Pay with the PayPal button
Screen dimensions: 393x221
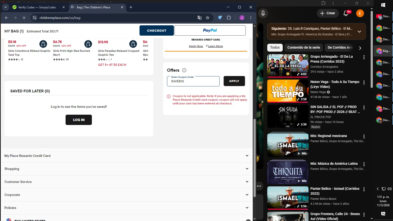click(x=210, y=30)
